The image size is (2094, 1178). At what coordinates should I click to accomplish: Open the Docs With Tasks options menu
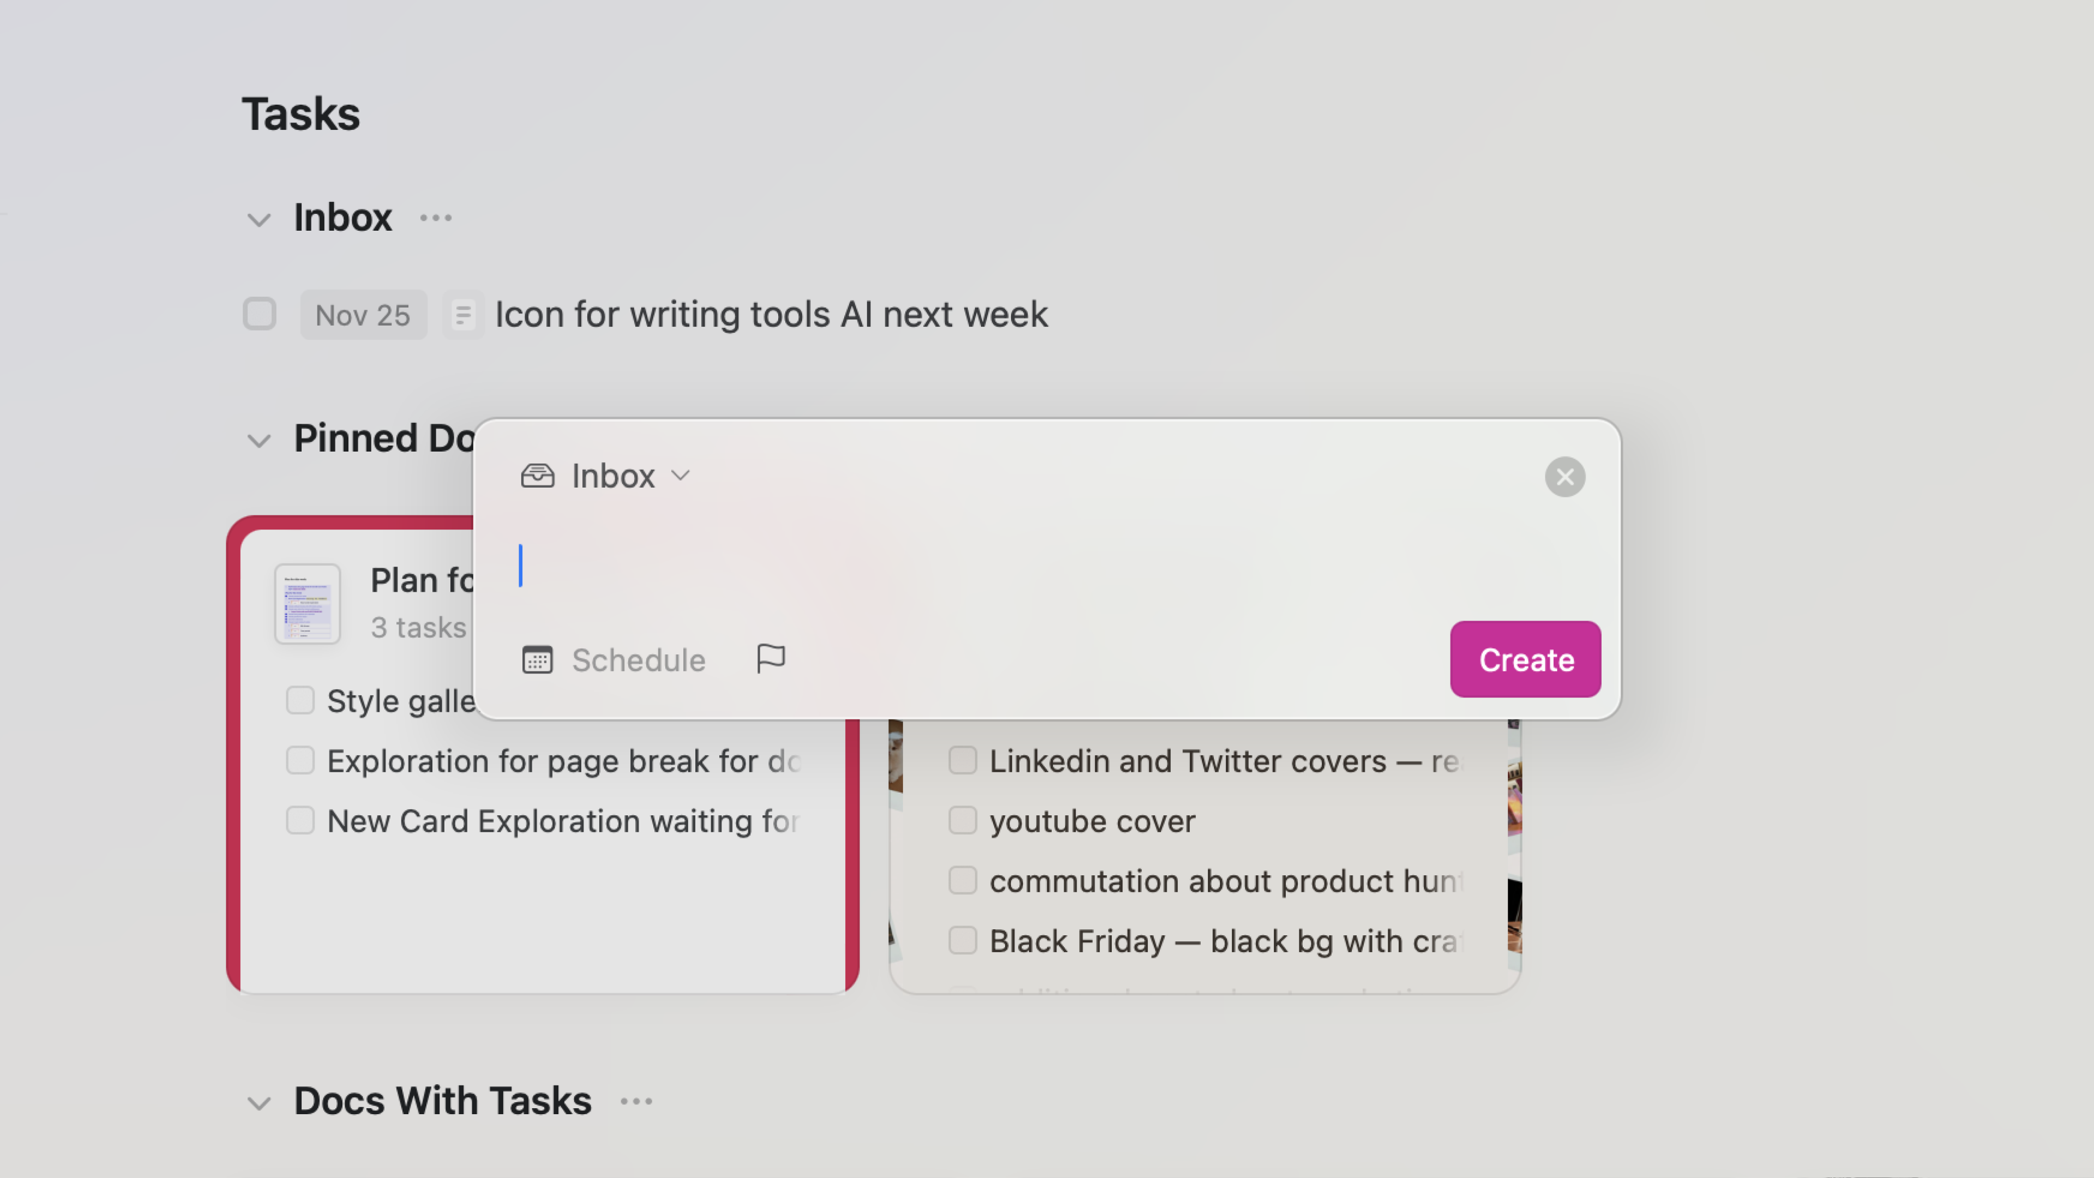[x=636, y=1102]
